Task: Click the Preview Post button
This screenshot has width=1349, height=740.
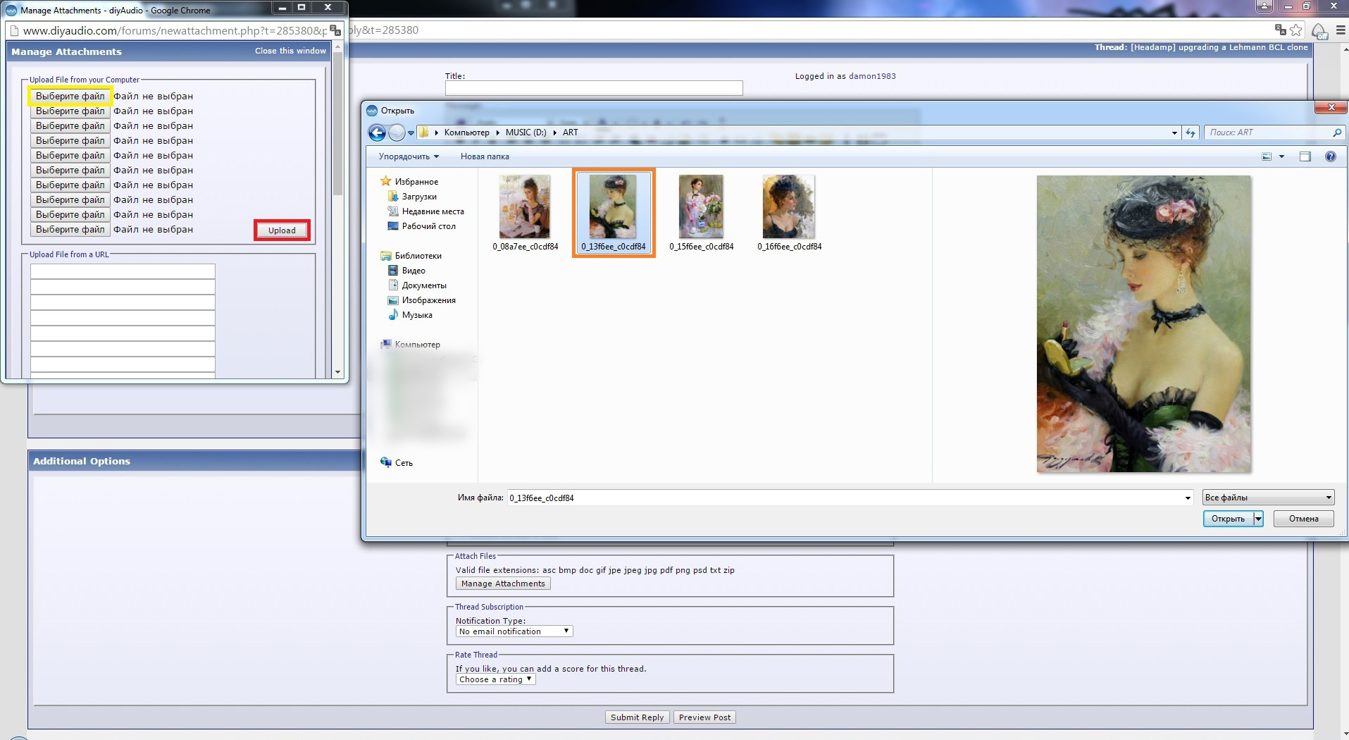Action: pos(704,717)
